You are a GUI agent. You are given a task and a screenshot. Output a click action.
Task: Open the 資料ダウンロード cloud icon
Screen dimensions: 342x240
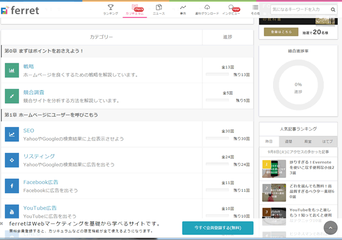207,7
